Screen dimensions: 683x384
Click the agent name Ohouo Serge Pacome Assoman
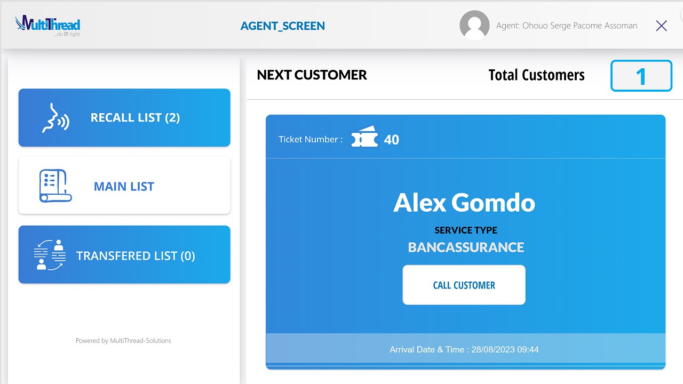click(x=567, y=26)
